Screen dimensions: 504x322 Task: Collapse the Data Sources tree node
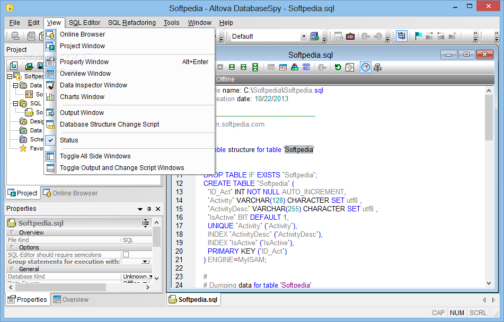(x=15, y=85)
